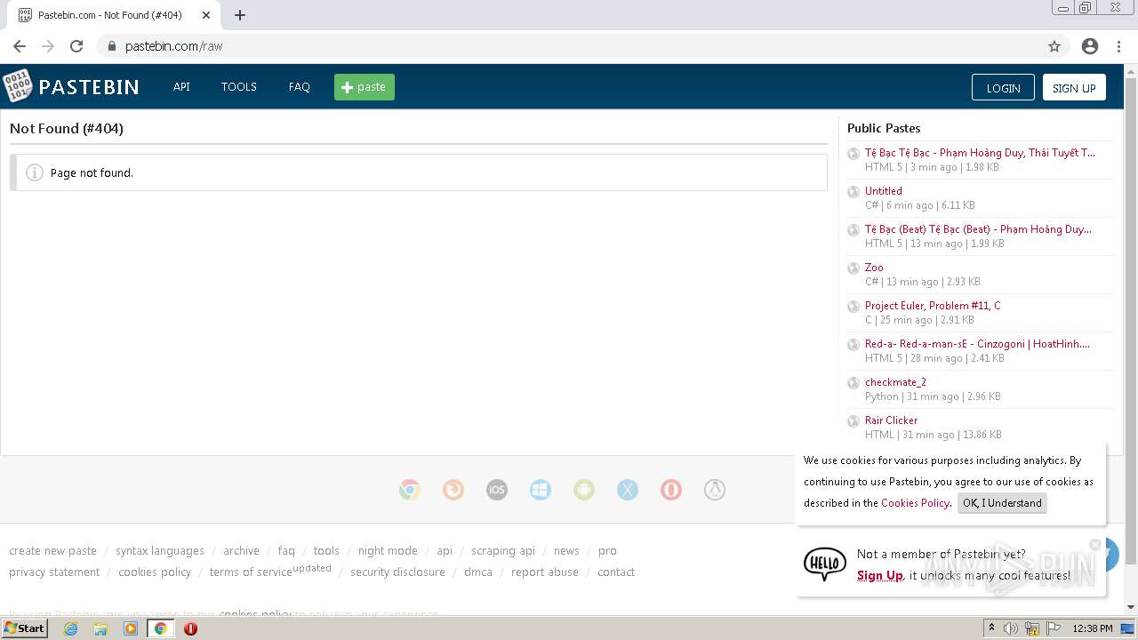Click the Opera icon in footer
1138x640 pixels.
point(671,490)
